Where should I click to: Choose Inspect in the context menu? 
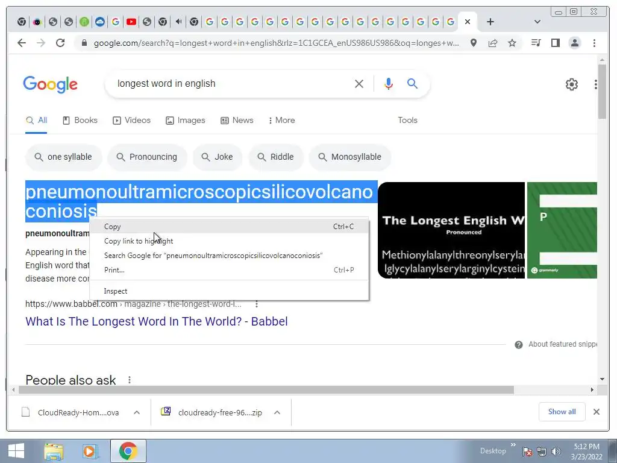(229, 291)
